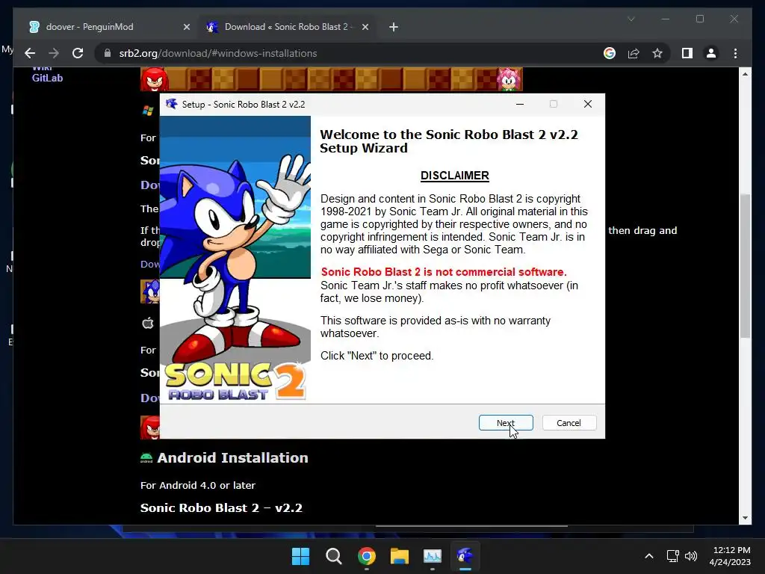
Task: Open Chrome side panel
Action: [687, 53]
